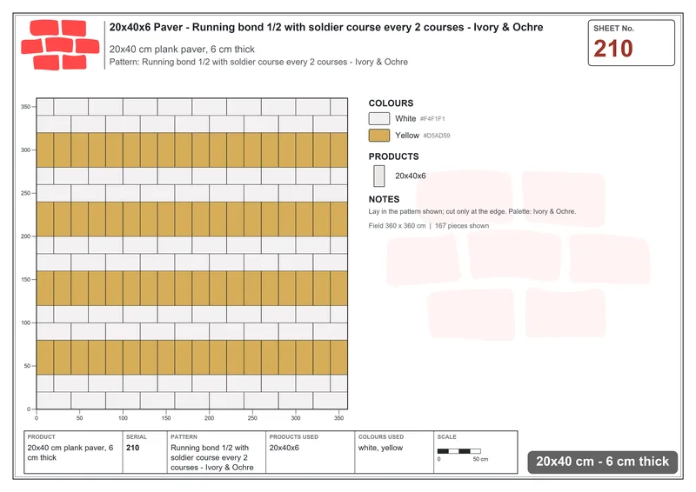
Task: Click the '50 cm' scale label
Action: (x=480, y=459)
